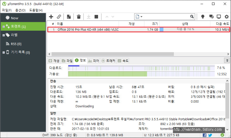Viewport: 231px width, 138px height.
Task: Click the search field in toolbar
Action: pyautogui.click(x=166, y=16)
